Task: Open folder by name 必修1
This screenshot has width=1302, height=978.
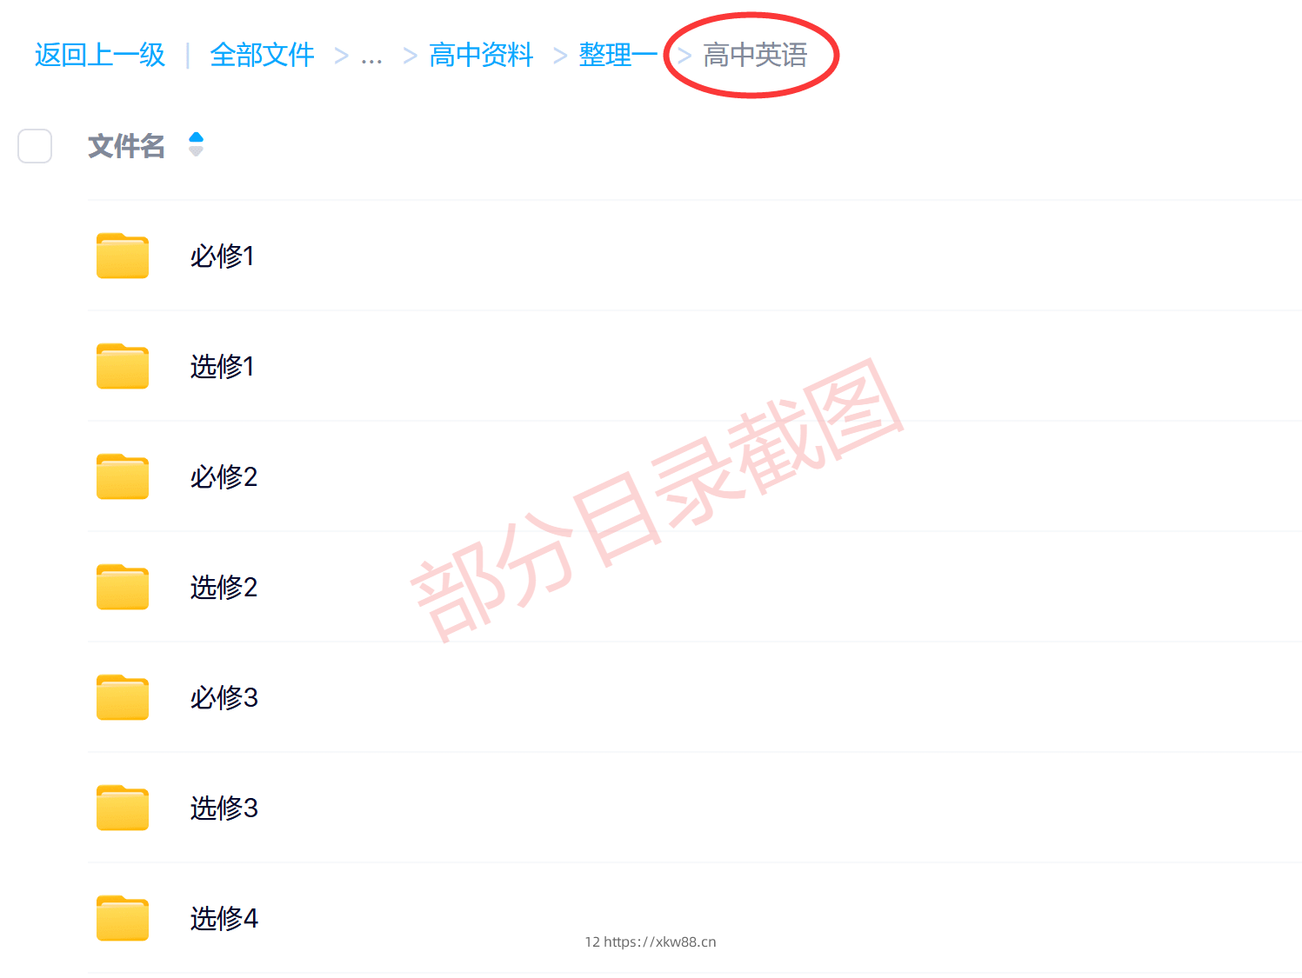Action: [223, 256]
